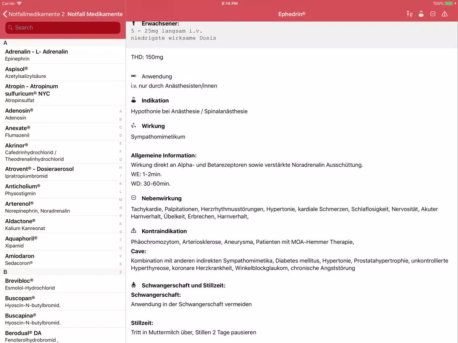Open Arterenol Norepinephrin entry
Image resolution: width=458 pixels, height=343 pixels.
tap(63, 207)
